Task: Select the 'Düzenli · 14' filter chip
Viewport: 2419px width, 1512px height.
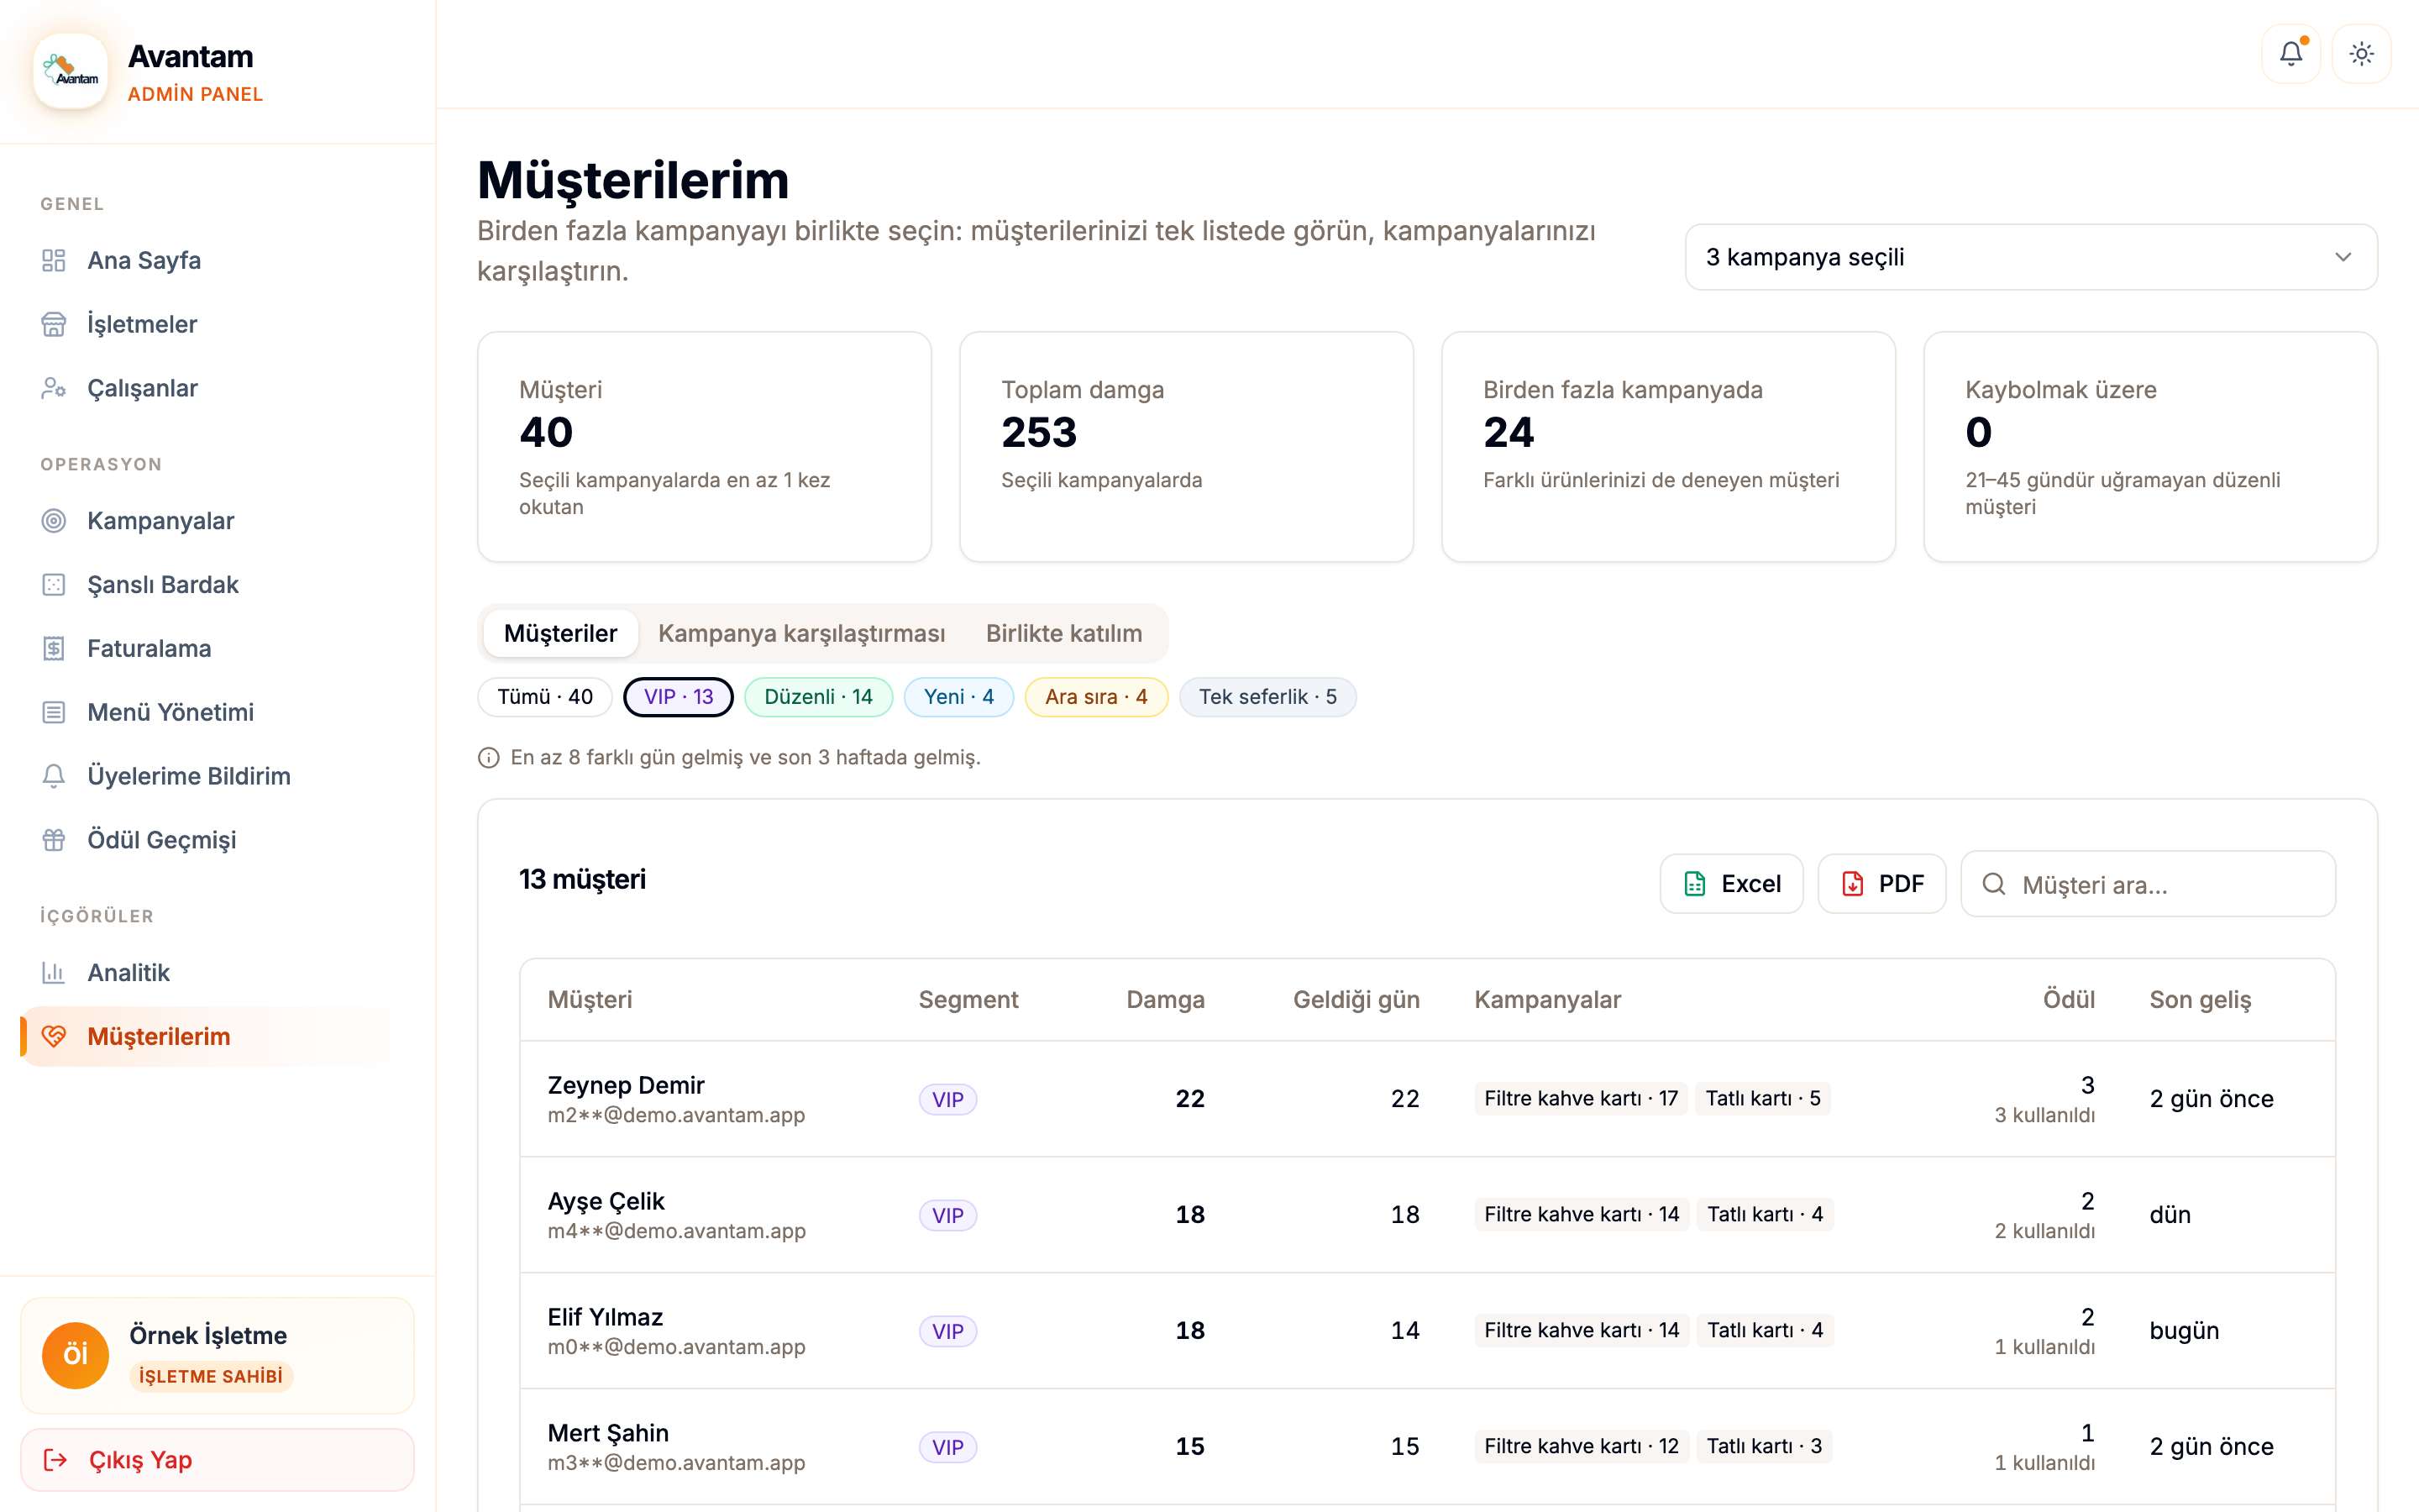Action: [x=819, y=697]
